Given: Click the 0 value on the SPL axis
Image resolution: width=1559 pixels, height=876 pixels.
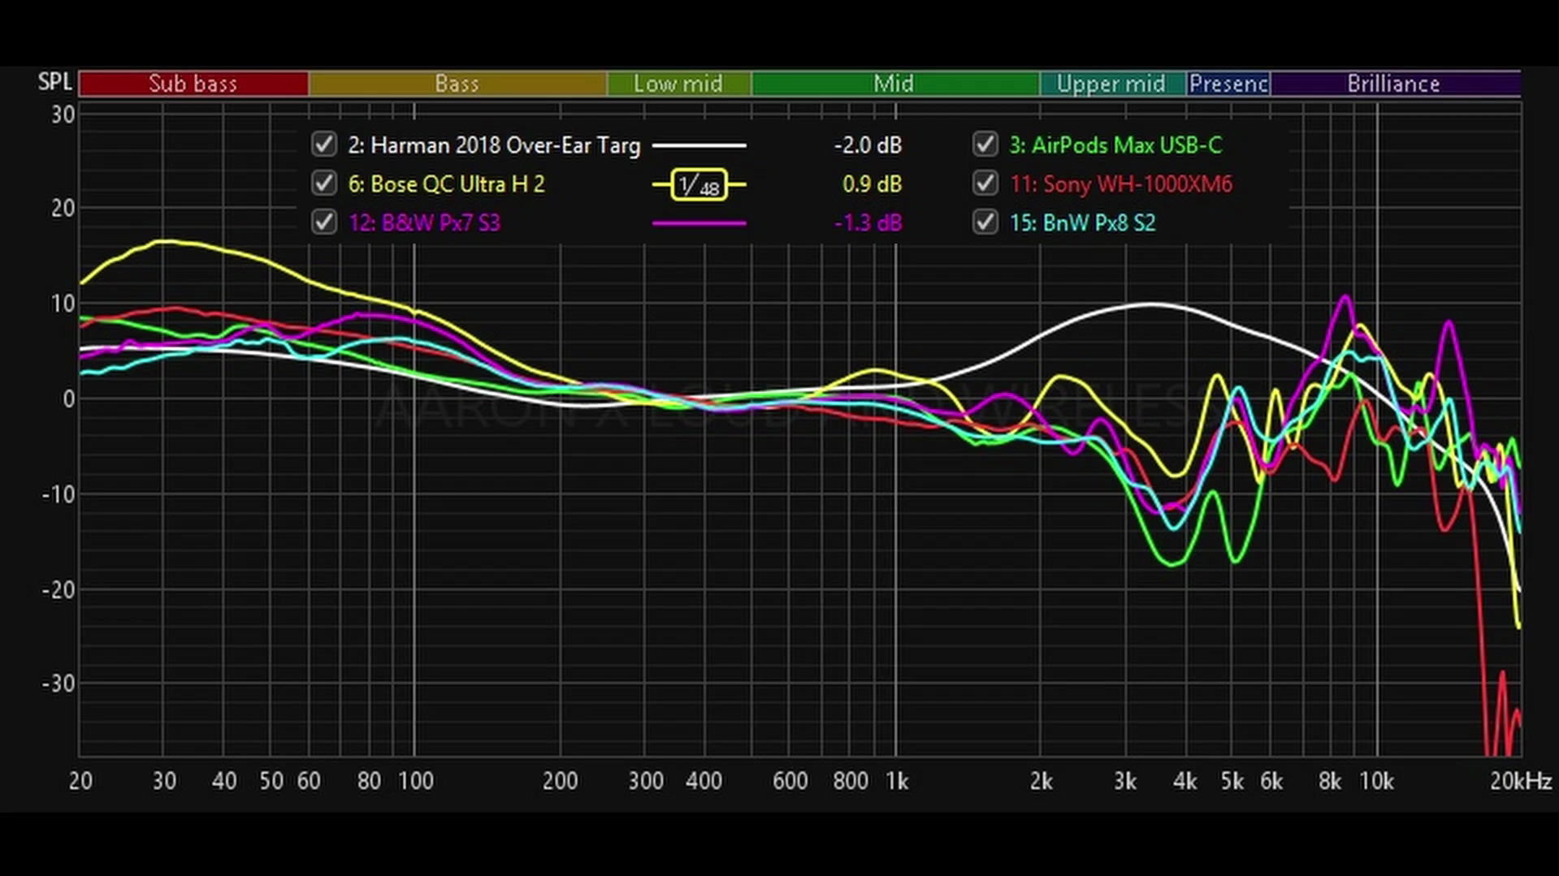Looking at the screenshot, I should [69, 399].
